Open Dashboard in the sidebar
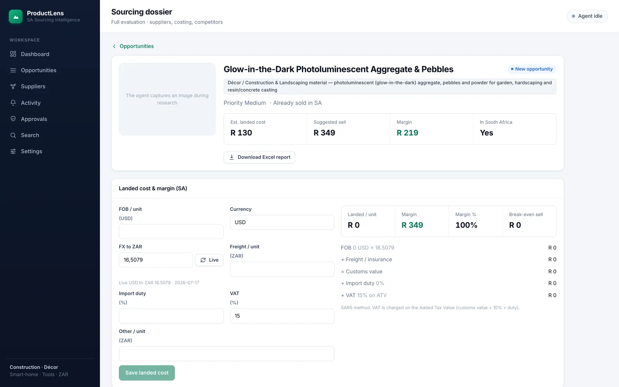The height and width of the screenshot is (387, 619). point(50,54)
